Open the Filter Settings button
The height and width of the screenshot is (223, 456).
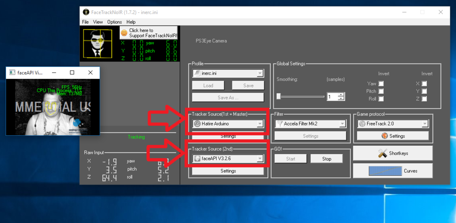coord(311,136)
